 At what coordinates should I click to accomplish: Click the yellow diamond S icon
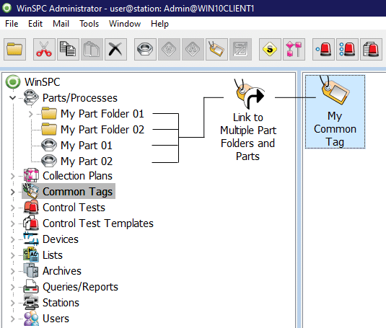270,49
